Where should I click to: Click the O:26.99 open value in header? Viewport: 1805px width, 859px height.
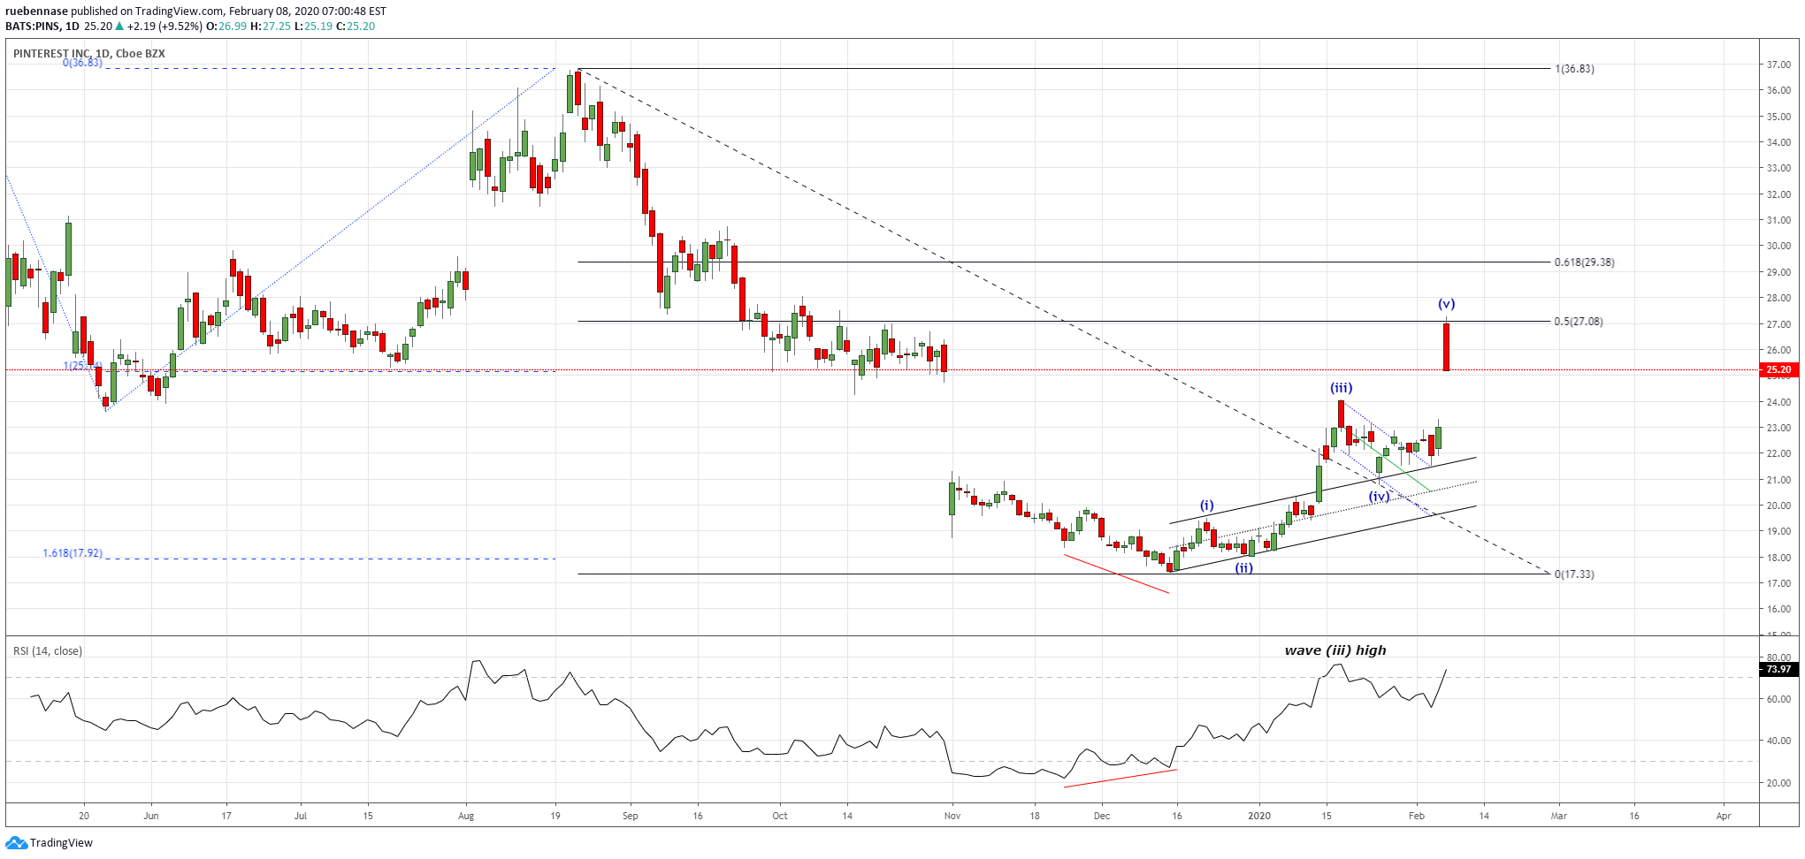226,27
